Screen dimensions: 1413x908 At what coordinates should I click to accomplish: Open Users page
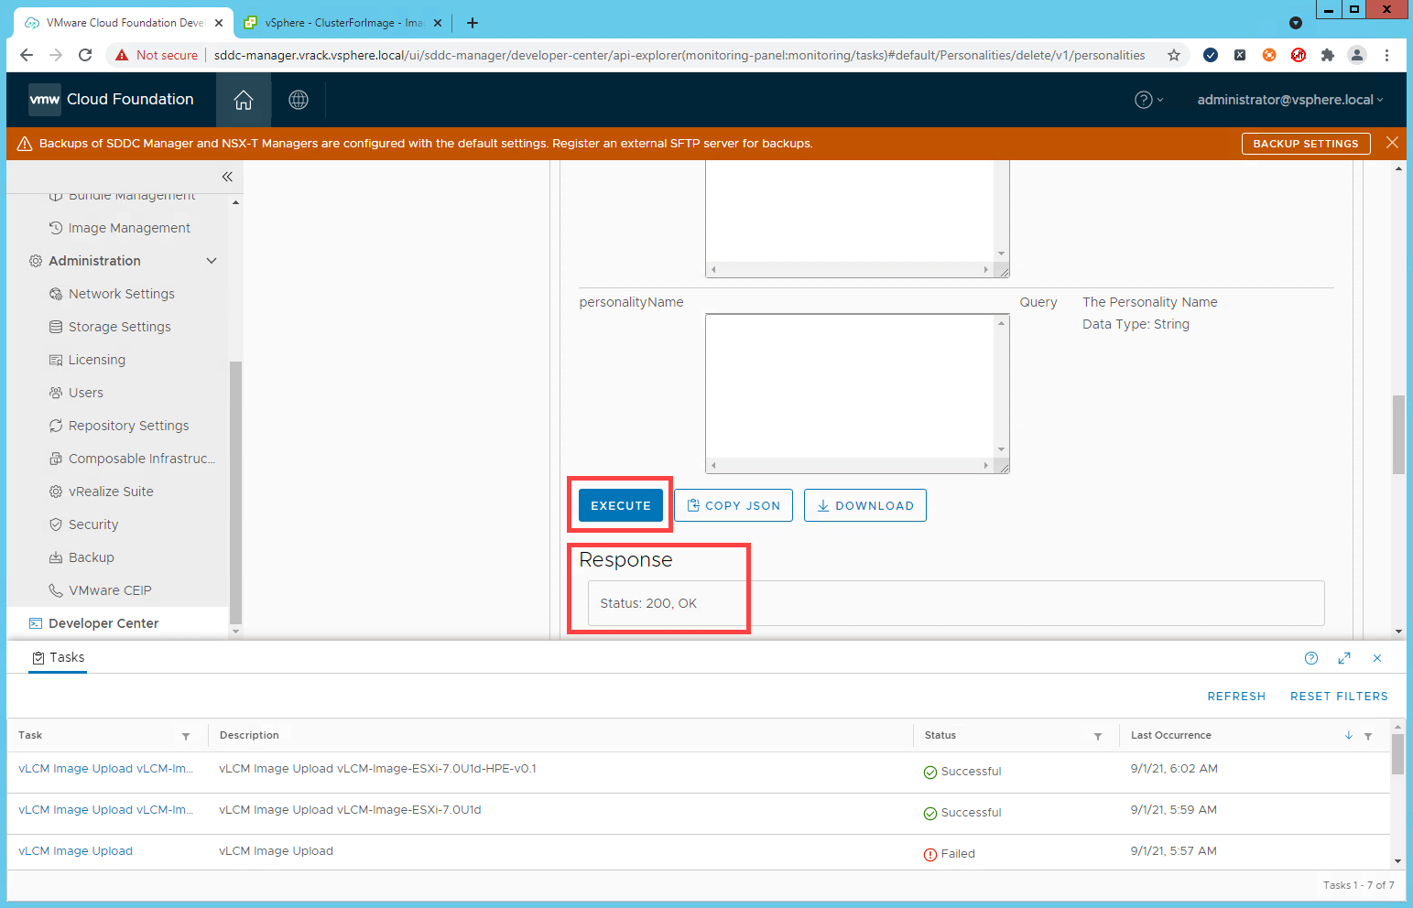pos(85,393)
